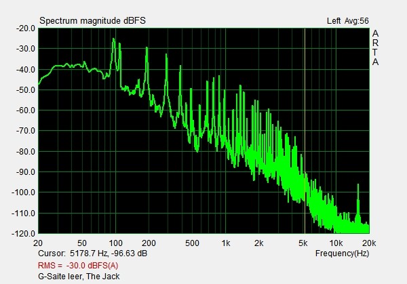Click the 20 frequency axis label

click(x=38, y=243)
